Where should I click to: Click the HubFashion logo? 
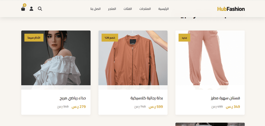coord(231,9)
